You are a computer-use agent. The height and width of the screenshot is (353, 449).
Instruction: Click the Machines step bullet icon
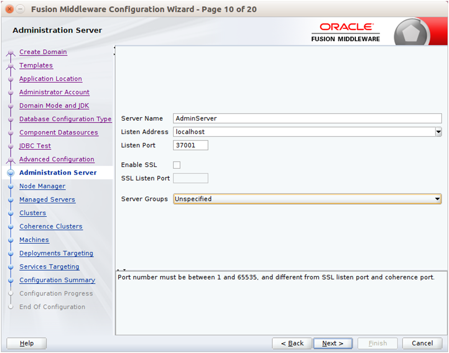click(x=11, y=240)
